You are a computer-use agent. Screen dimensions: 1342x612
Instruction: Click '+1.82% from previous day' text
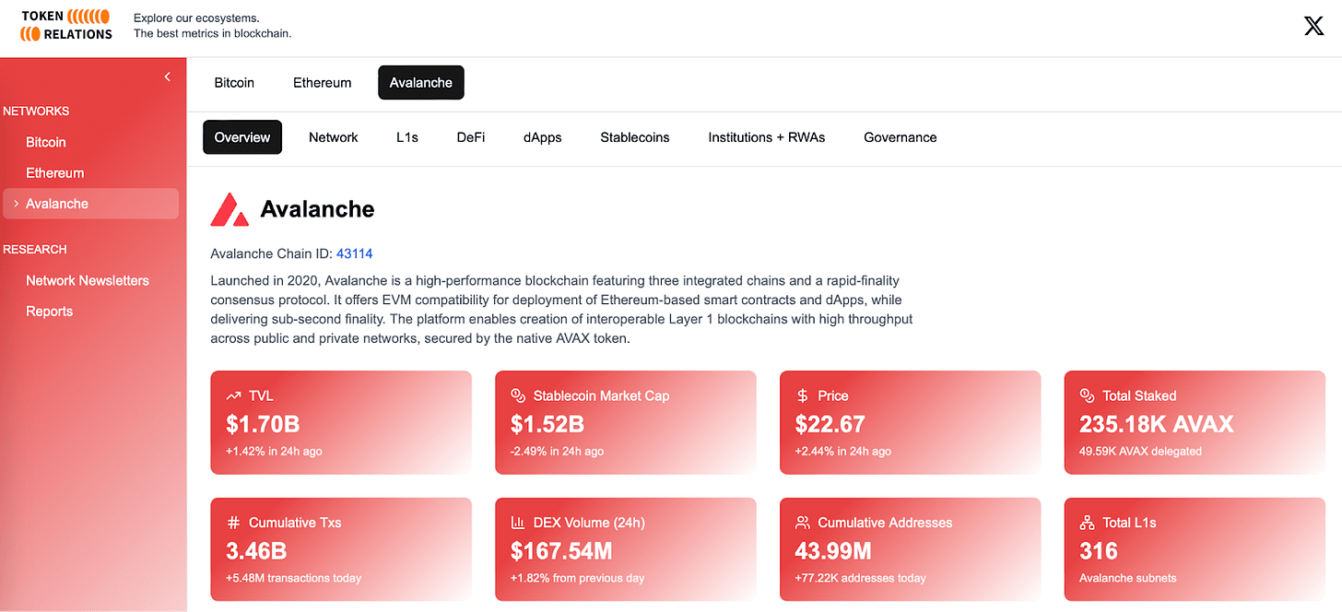point(578,579)
